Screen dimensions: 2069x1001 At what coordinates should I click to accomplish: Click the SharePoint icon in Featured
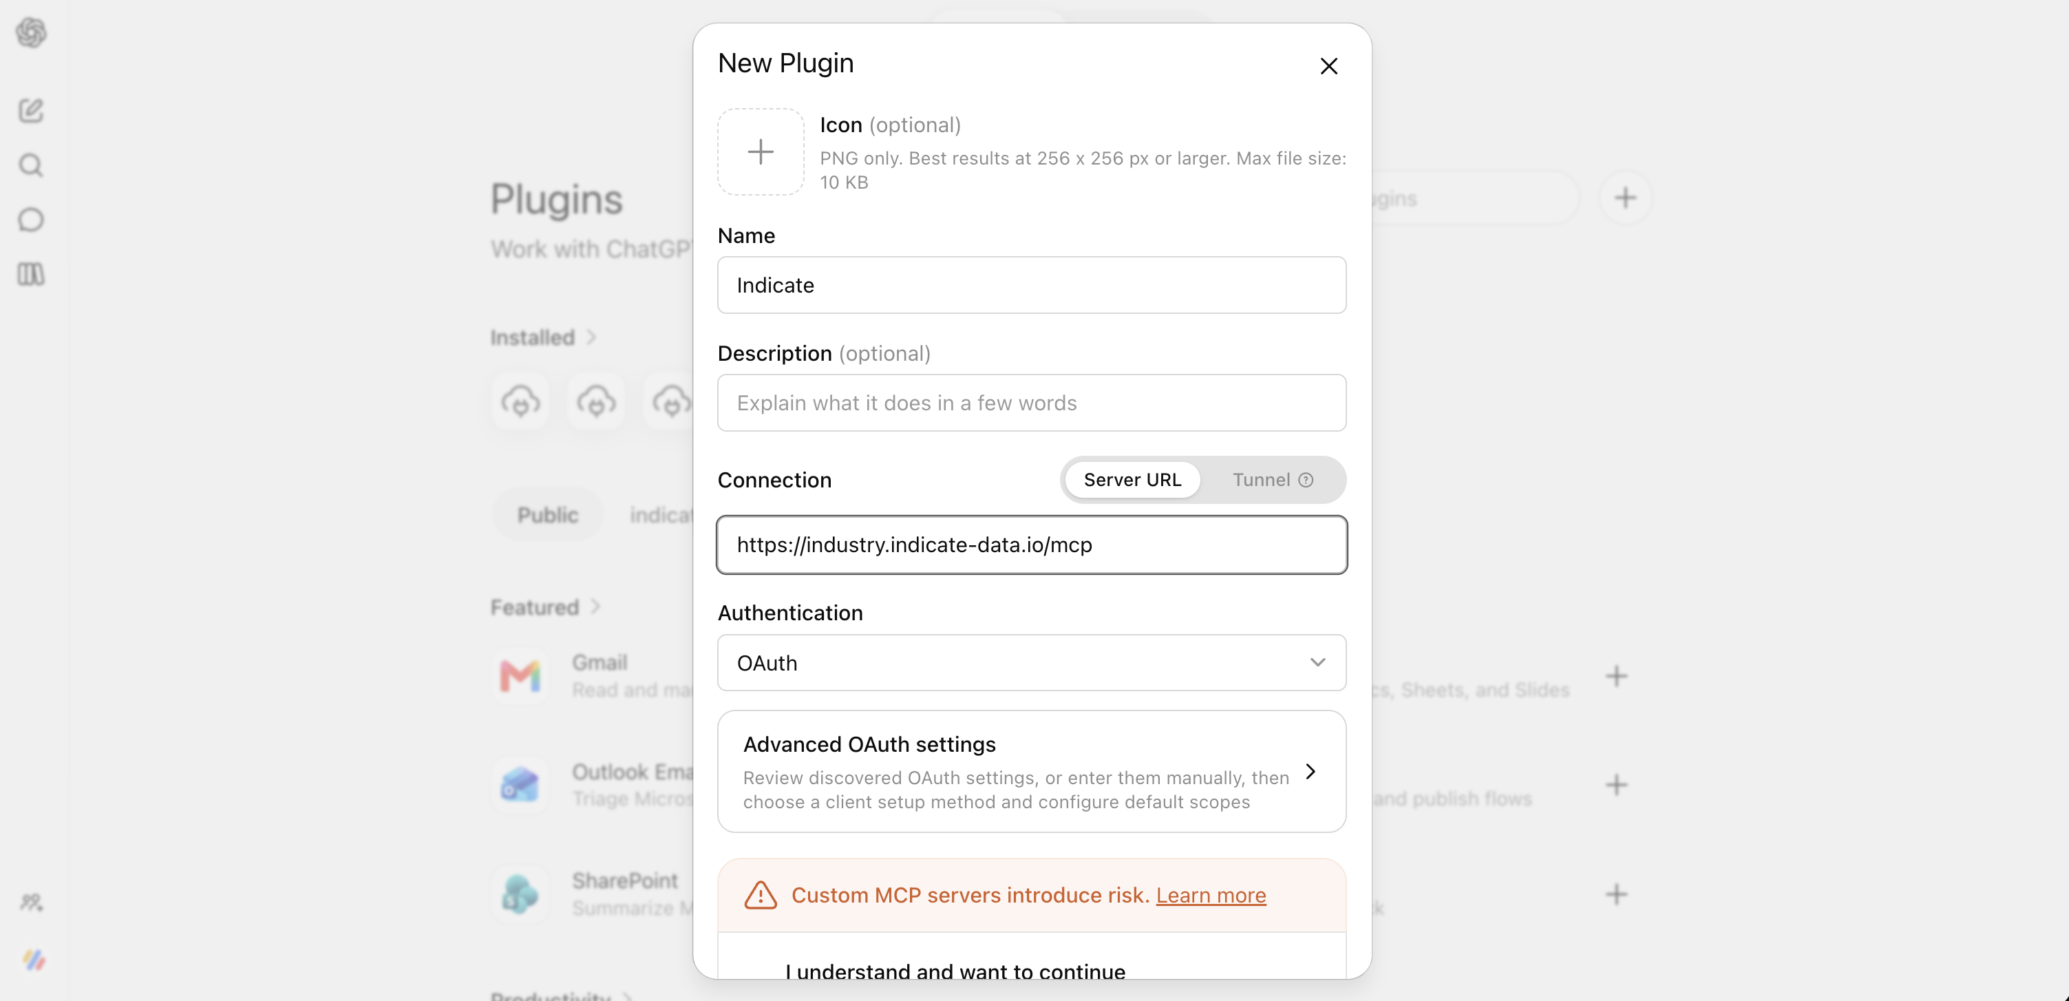click(x=520, y=894)
